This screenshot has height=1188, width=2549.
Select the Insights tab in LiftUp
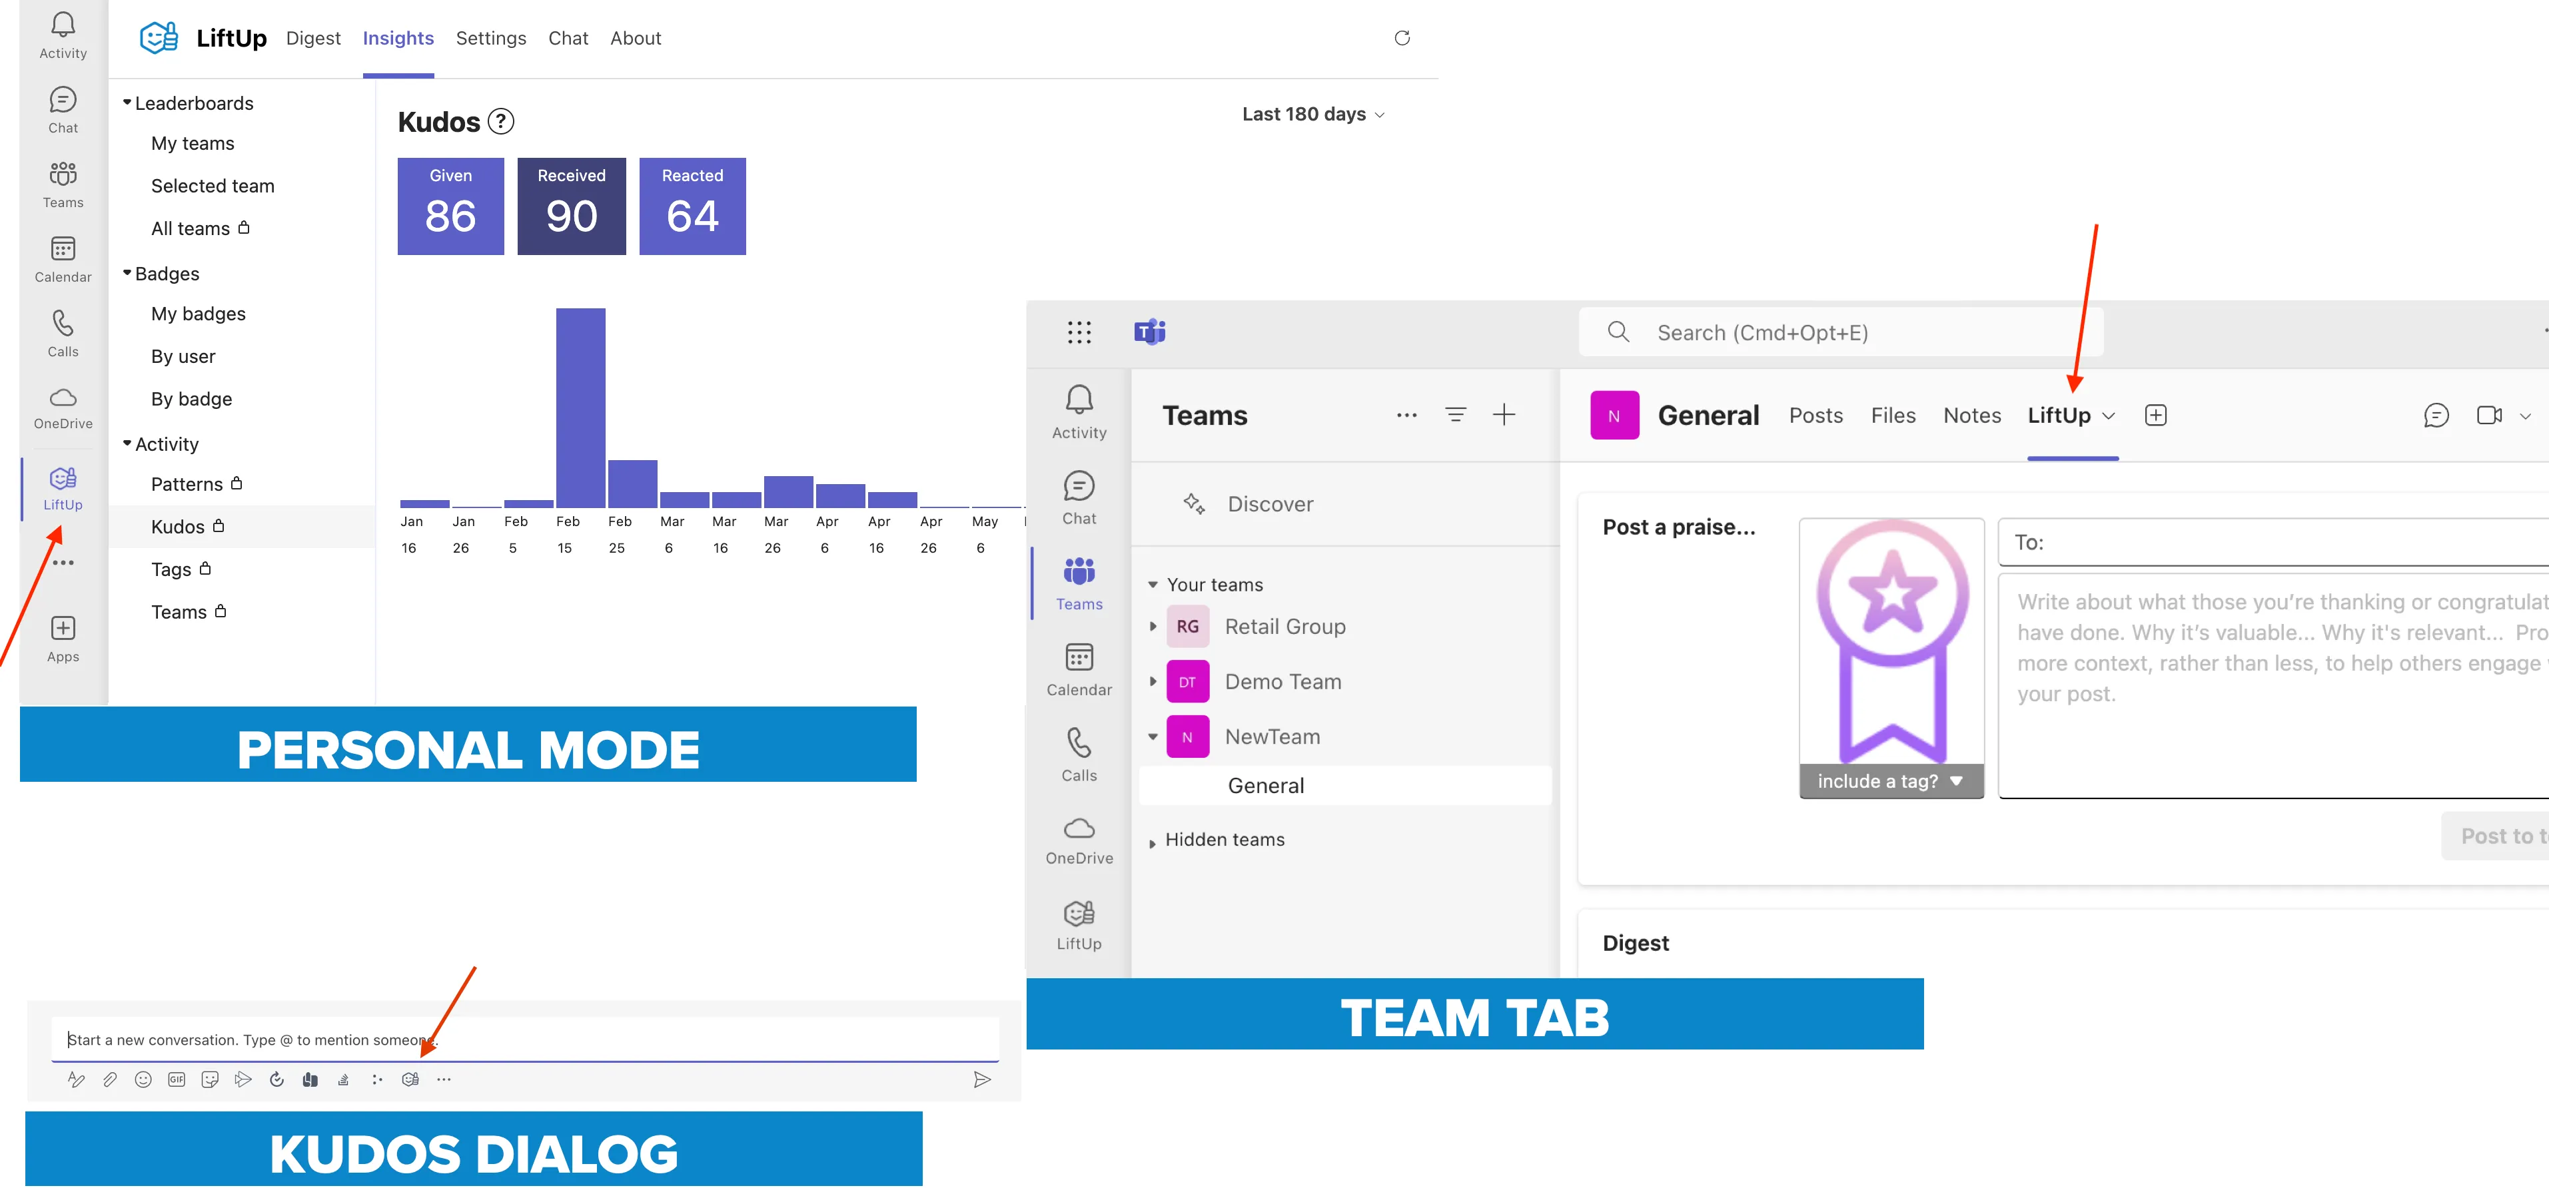pos(398,36)
